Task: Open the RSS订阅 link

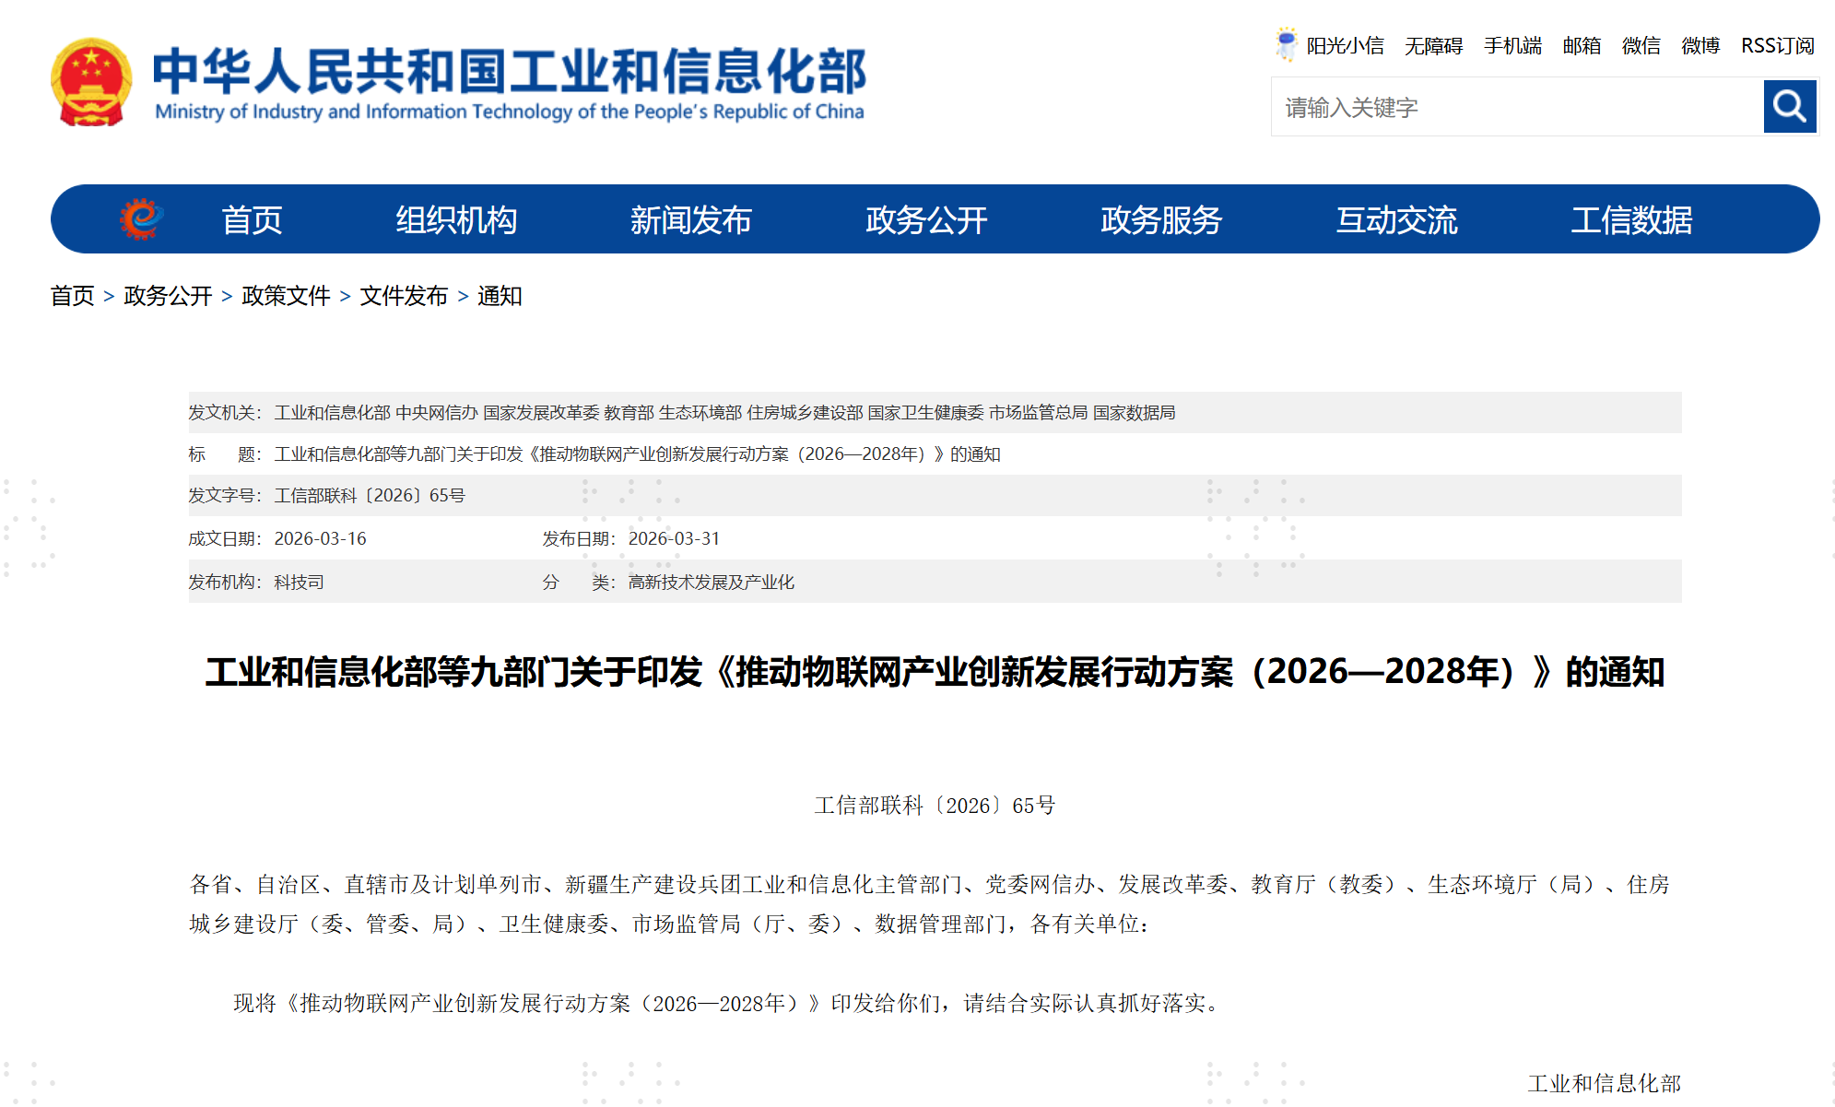Action: tap(1778, 46)
